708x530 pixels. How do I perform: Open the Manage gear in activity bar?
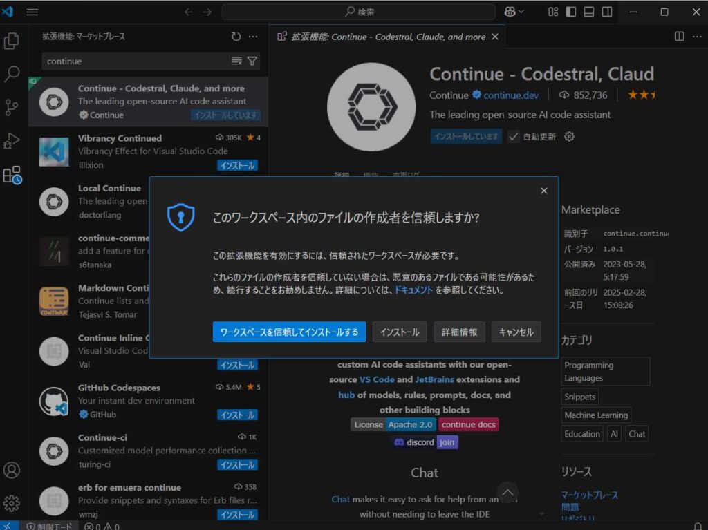pyautogui.click(x=11, y=502)
